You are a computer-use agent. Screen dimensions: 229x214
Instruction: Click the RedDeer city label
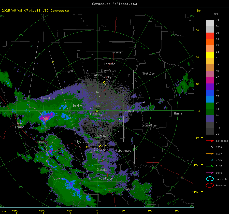pos(108,77)
